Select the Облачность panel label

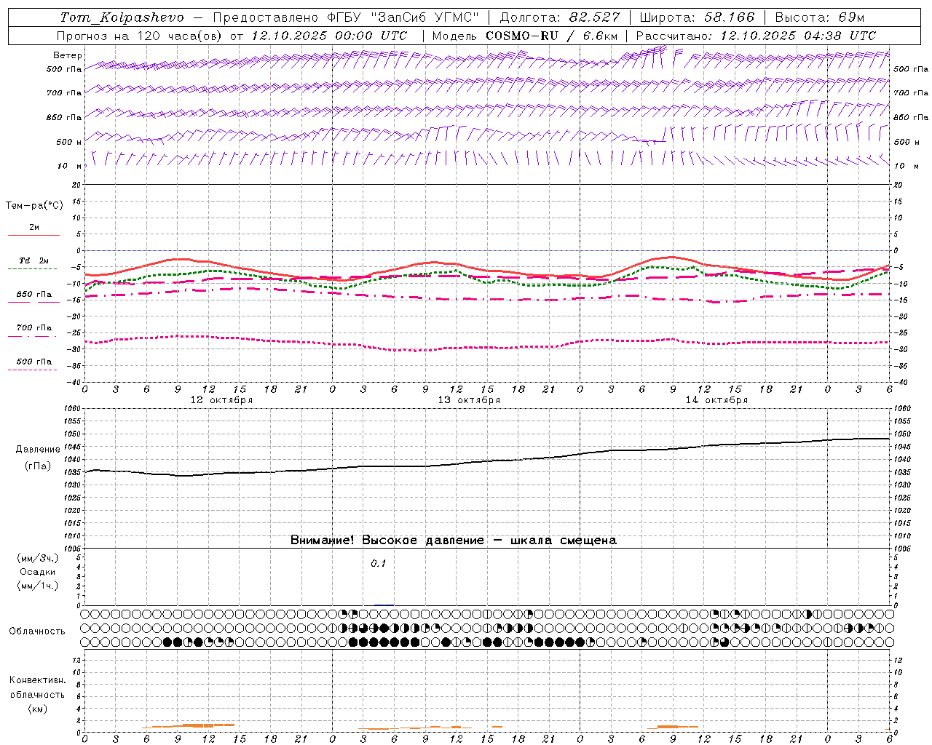(36, 631)
